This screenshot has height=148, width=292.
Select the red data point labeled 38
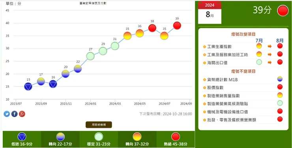pos(152,28)
